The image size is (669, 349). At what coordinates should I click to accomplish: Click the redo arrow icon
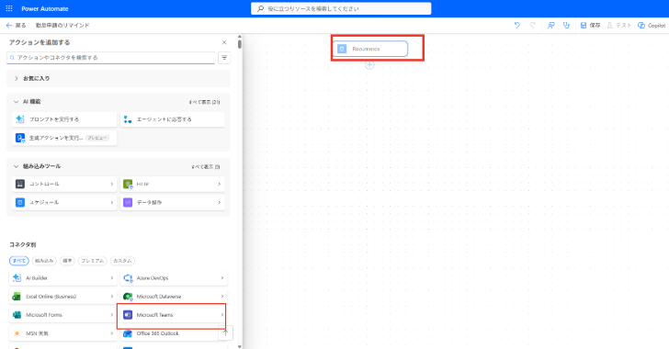pyautogui.click(x=532, y=25)
